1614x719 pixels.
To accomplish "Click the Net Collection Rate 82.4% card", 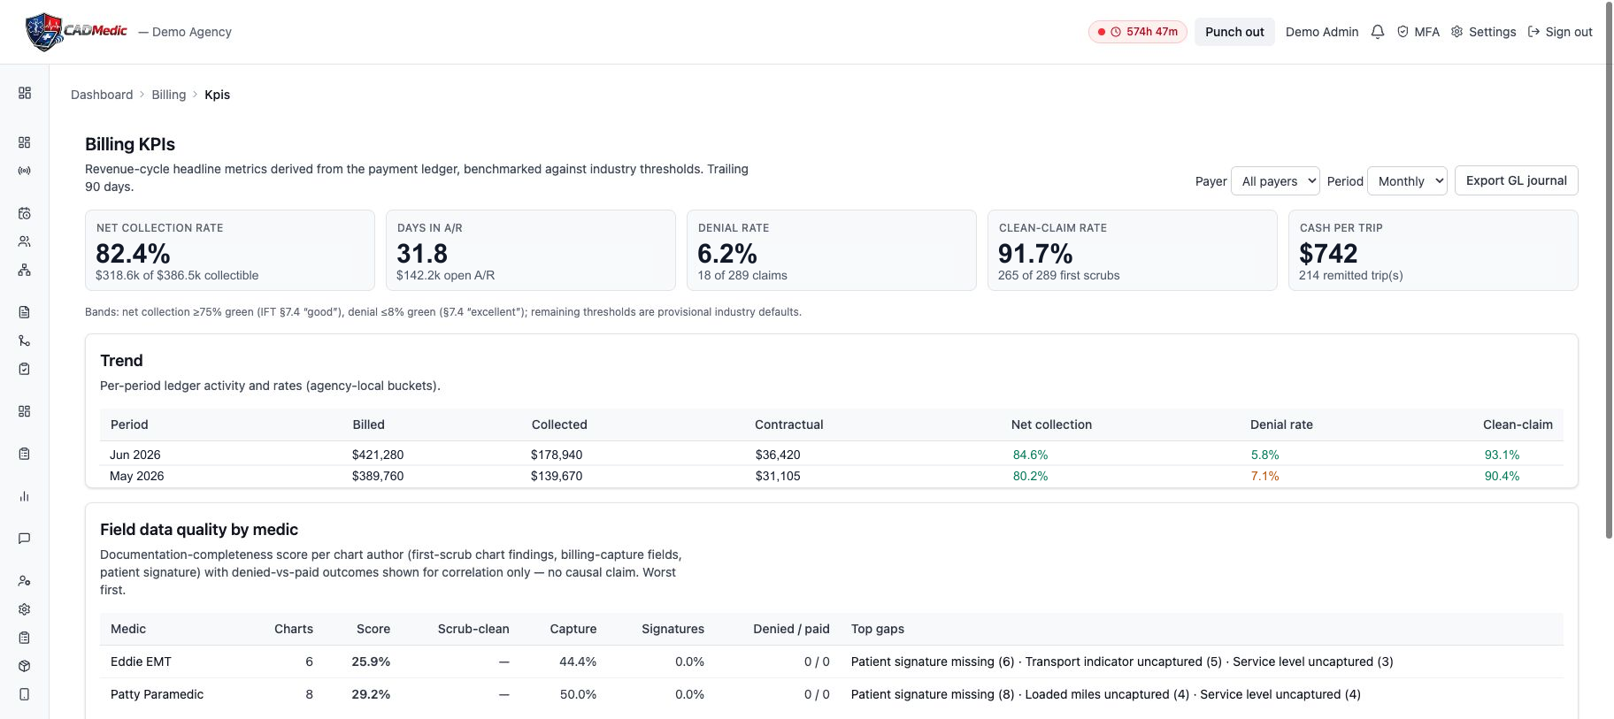I will coord(230,250).
